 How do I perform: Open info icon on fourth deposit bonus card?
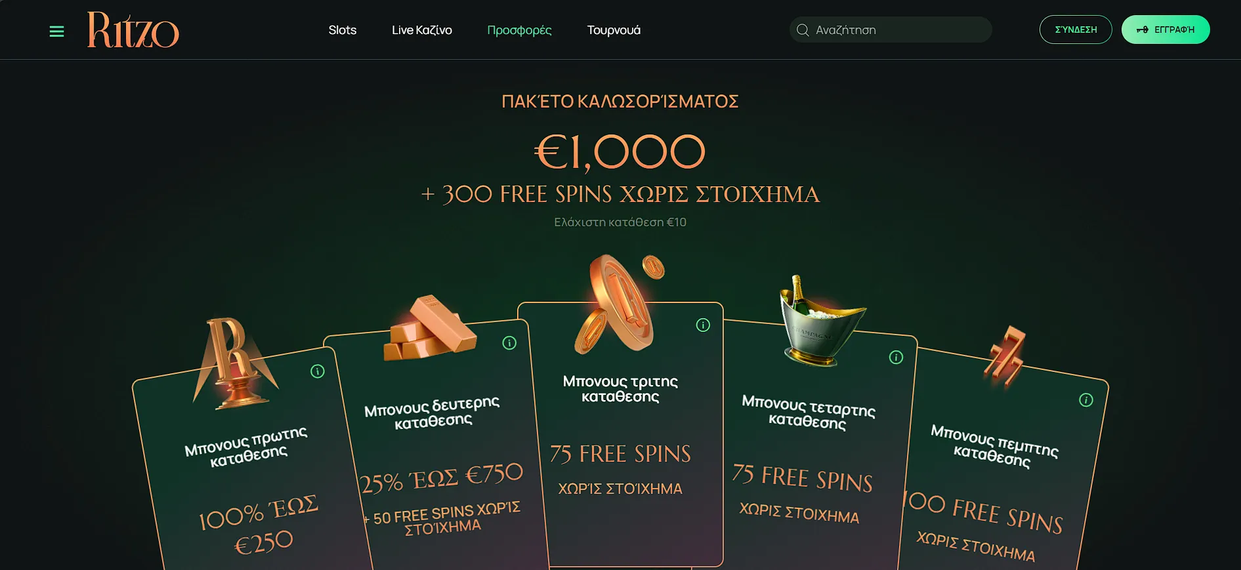[x=896, y=357]
